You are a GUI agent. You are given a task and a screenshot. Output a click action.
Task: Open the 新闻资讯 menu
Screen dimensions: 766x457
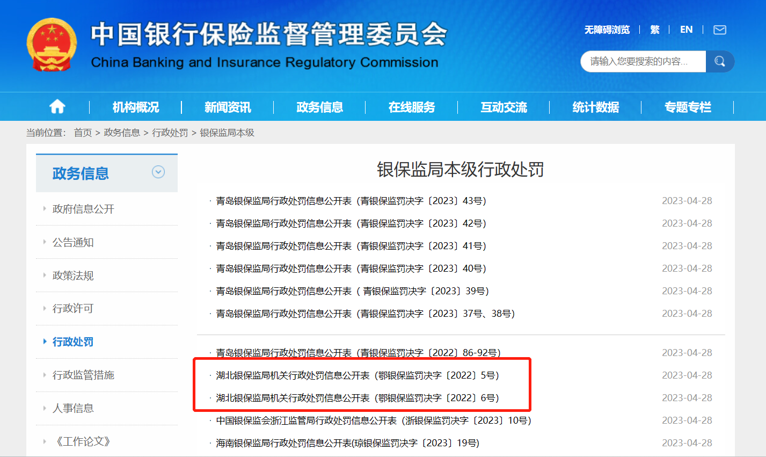pyautogui.click(x=228, y=107)
